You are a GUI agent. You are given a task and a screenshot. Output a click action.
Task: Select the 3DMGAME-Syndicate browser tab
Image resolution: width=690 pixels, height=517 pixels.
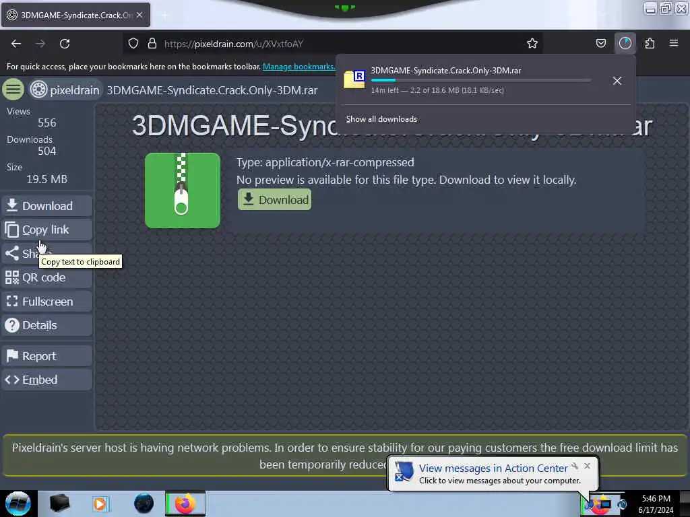coord(75,15)
